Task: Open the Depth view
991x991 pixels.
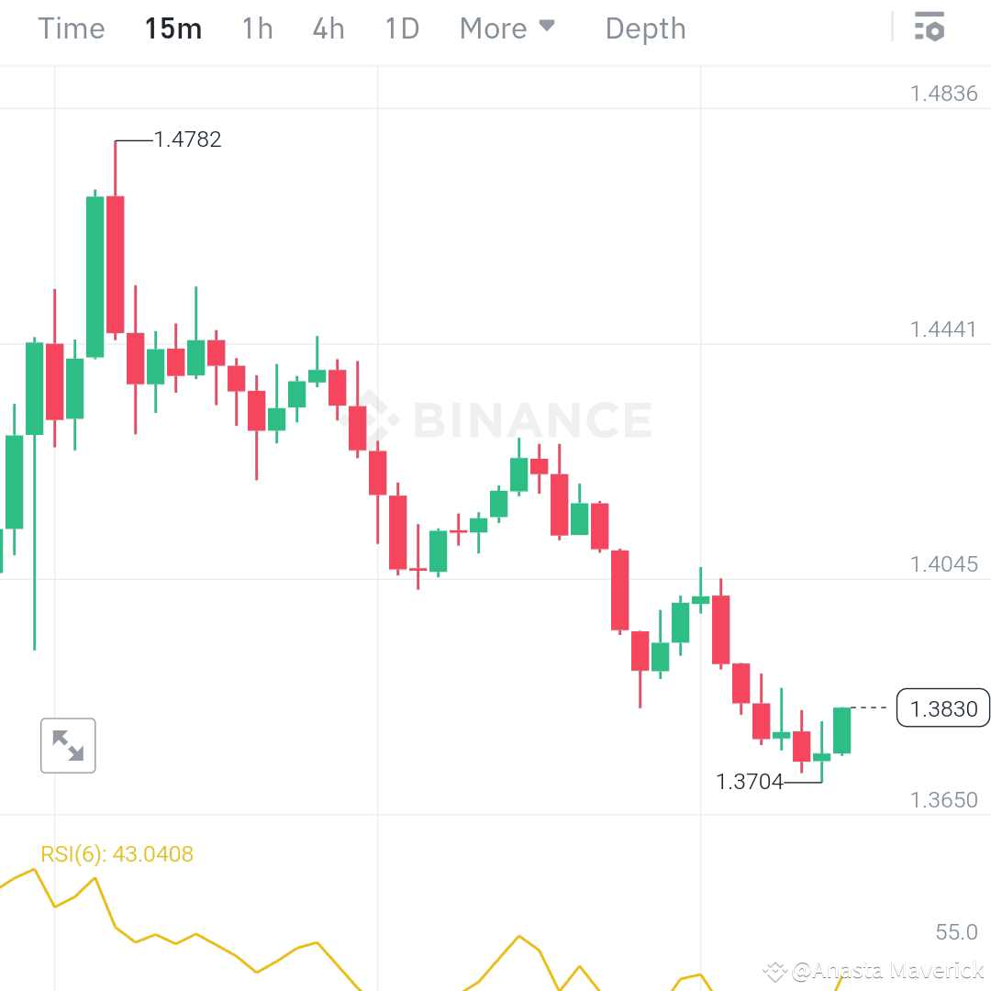Action: coord(645,28)
